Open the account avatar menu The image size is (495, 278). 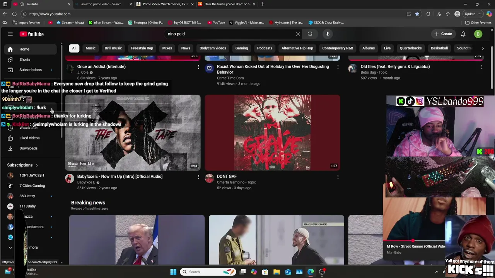tap(478, 34)
